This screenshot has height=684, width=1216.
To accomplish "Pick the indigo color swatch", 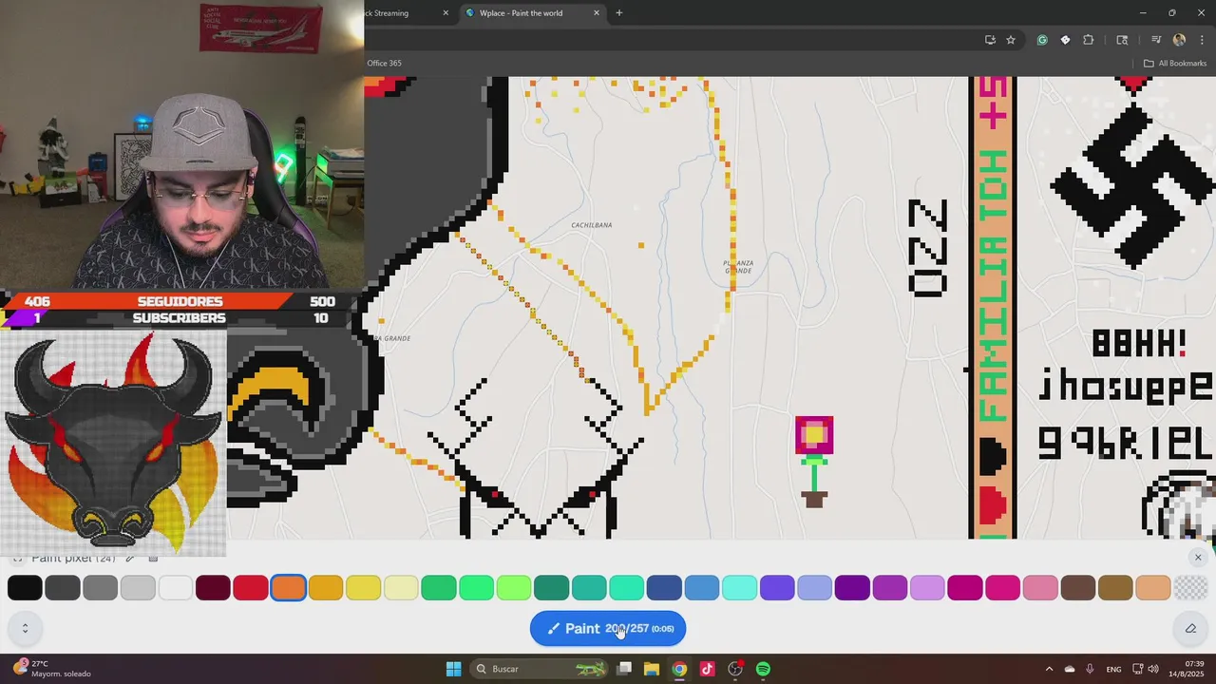I will click(777, 588).
